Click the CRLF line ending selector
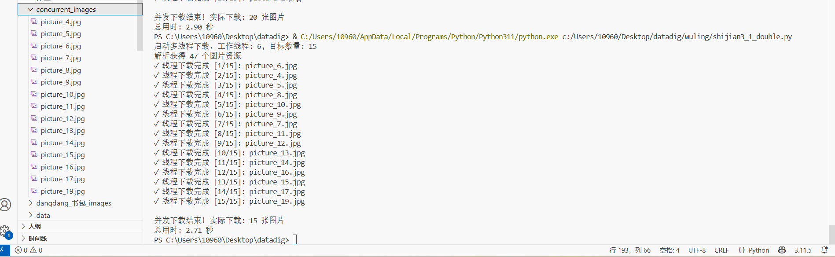This screenshot has height=257, width=835. [721, 250]
